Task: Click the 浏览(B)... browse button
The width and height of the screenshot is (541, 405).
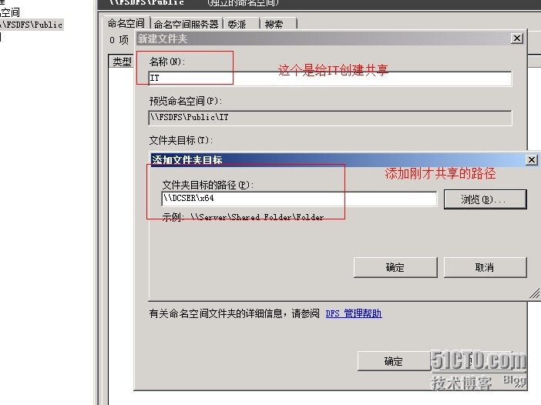Action: click(485, 199)
